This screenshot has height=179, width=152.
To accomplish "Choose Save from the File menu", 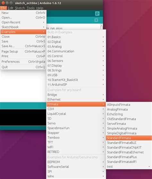I will pos(23,41).
